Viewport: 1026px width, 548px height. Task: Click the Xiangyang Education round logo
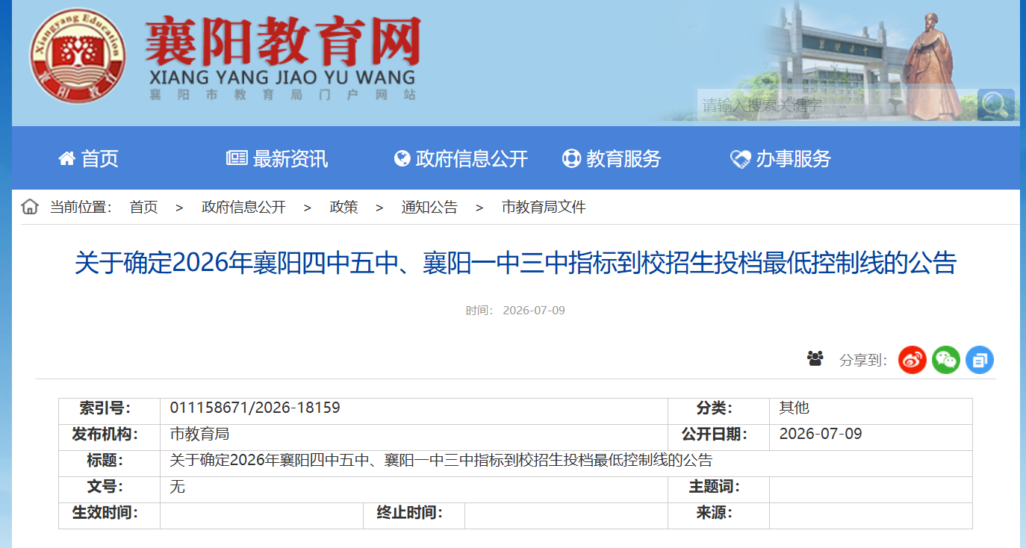click(78, 56)
